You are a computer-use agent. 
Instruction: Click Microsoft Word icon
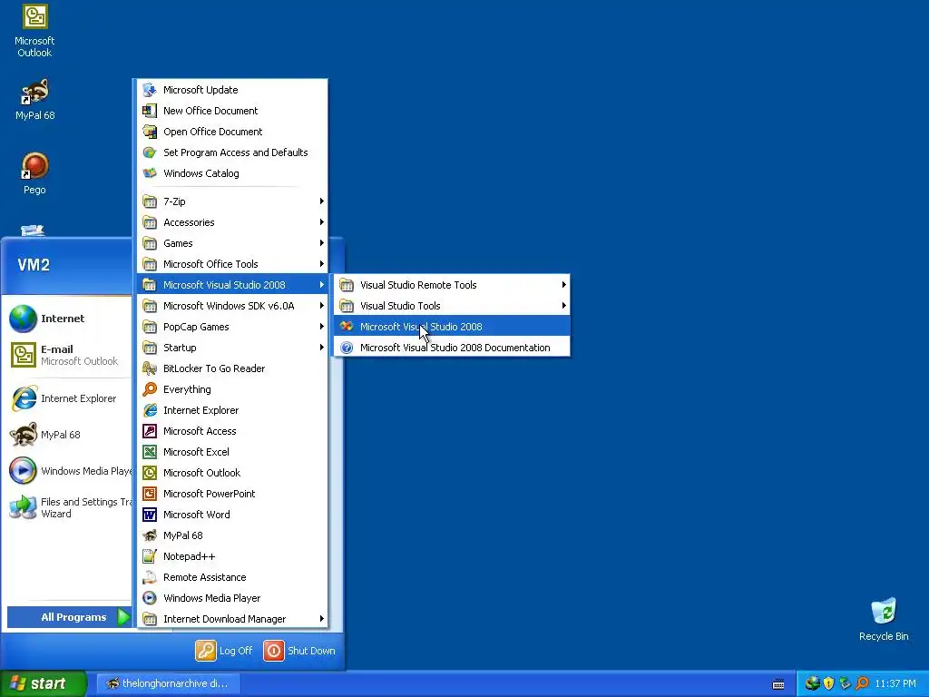[x=150, y=515]
